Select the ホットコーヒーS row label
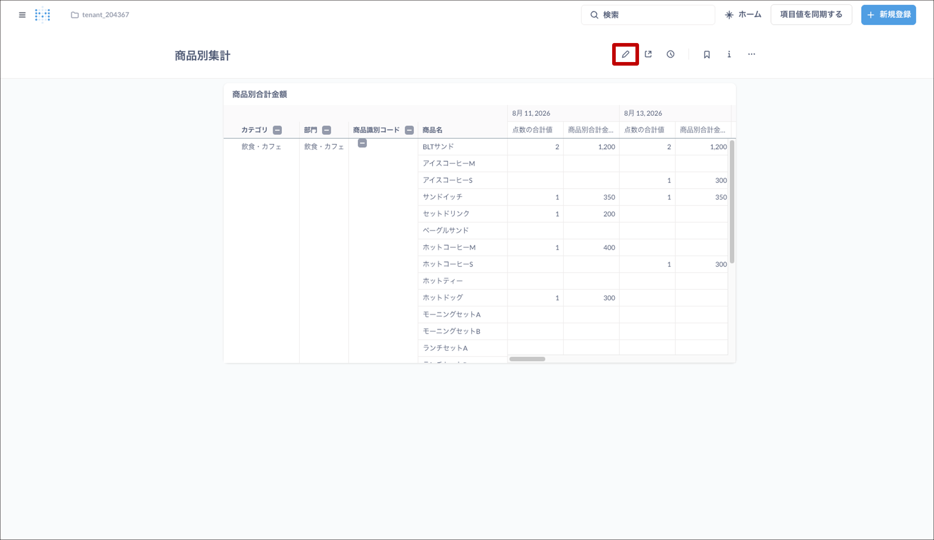Image resolution: width=934 pixels, height=540 pixels. 448,264
